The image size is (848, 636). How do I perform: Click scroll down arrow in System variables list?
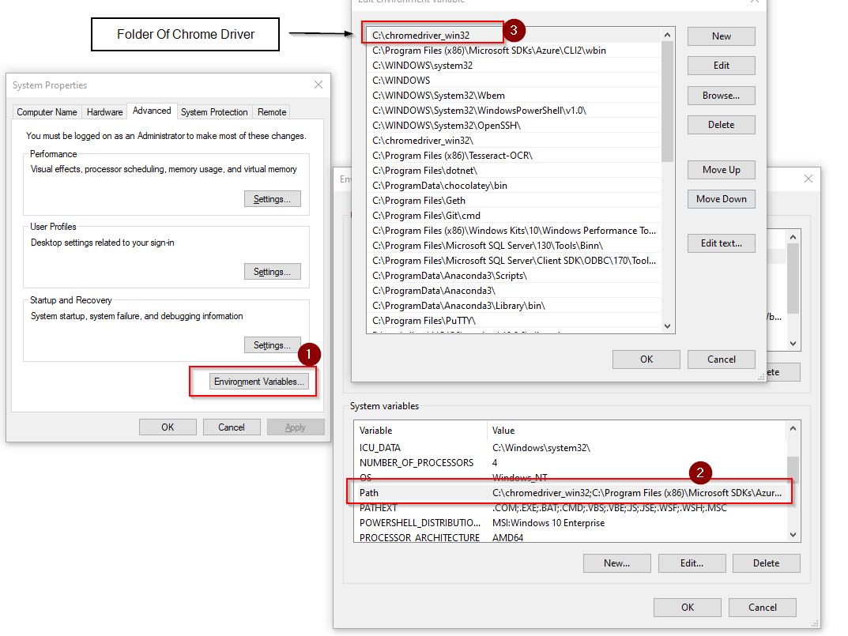pyautogui.click(x=793, y=535)
